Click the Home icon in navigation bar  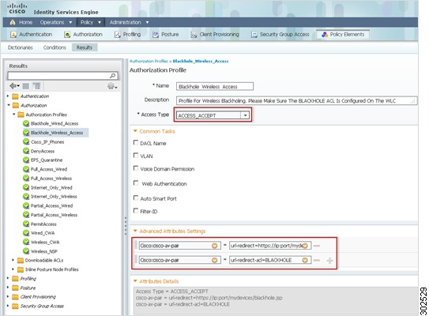pyautogui.click(x=13, y=22)
